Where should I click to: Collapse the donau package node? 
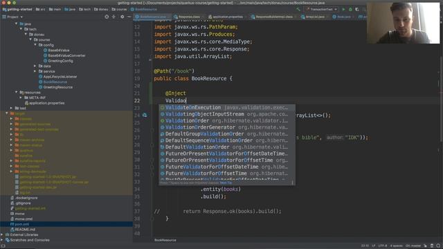click(x=26, y=35)
